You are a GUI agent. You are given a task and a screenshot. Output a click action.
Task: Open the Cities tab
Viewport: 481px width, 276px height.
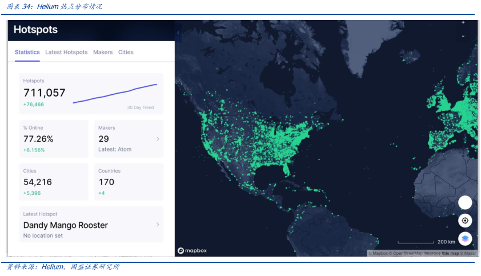point(126,52)
